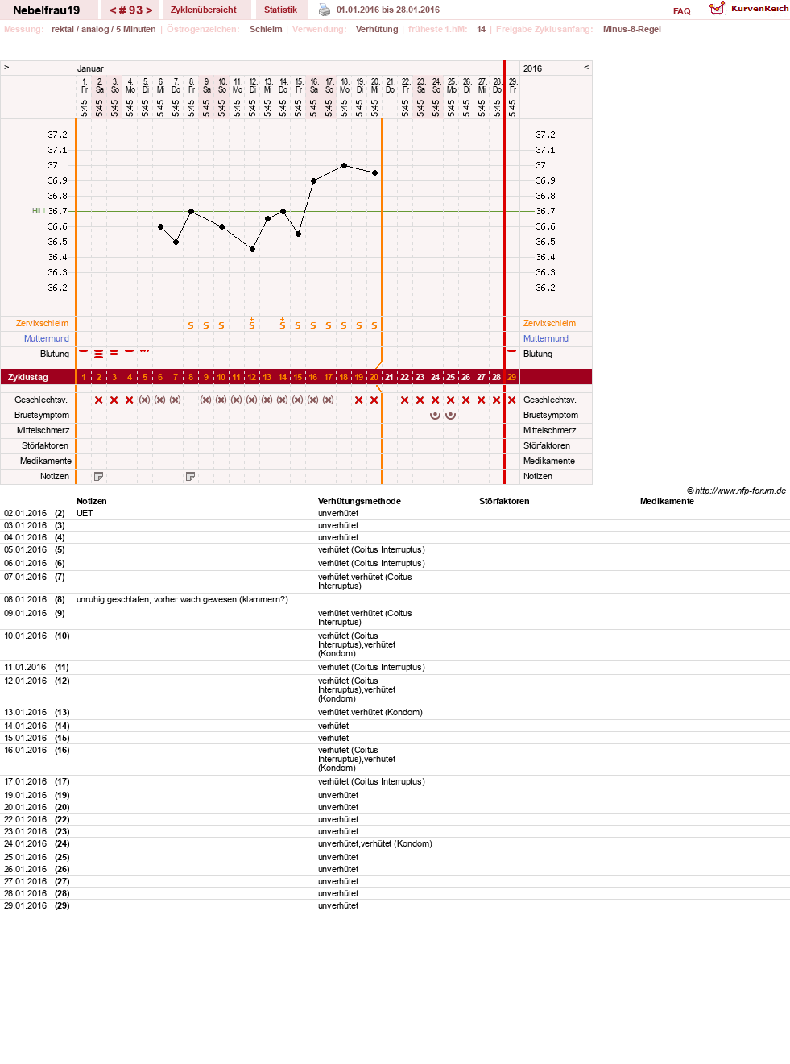Click the 'Verhütungsmethode' column header
Viewport: 790px width, 1064px height.
click(359, 501)
